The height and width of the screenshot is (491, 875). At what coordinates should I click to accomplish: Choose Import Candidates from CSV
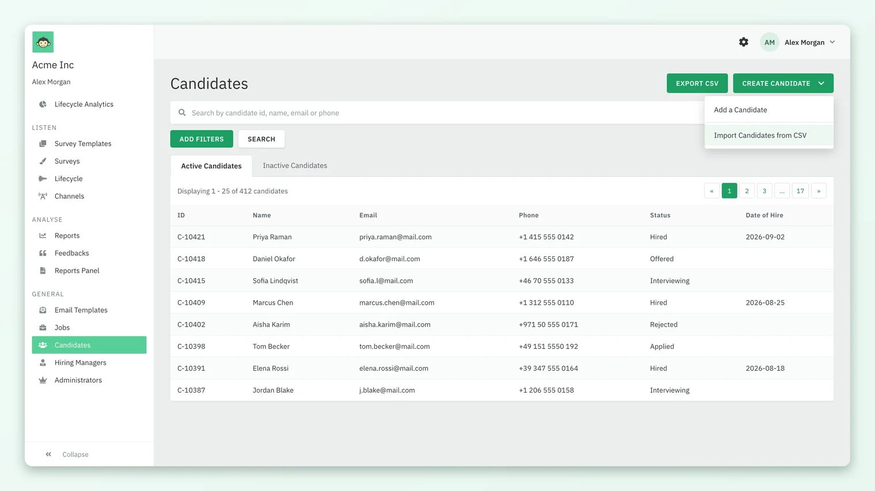coord(769,135)
